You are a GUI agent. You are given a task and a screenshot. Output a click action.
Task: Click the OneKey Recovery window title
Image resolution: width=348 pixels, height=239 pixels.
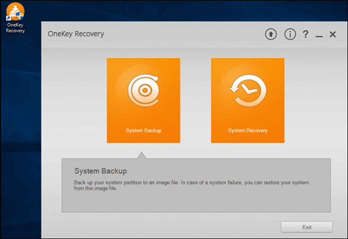(76, 34)
